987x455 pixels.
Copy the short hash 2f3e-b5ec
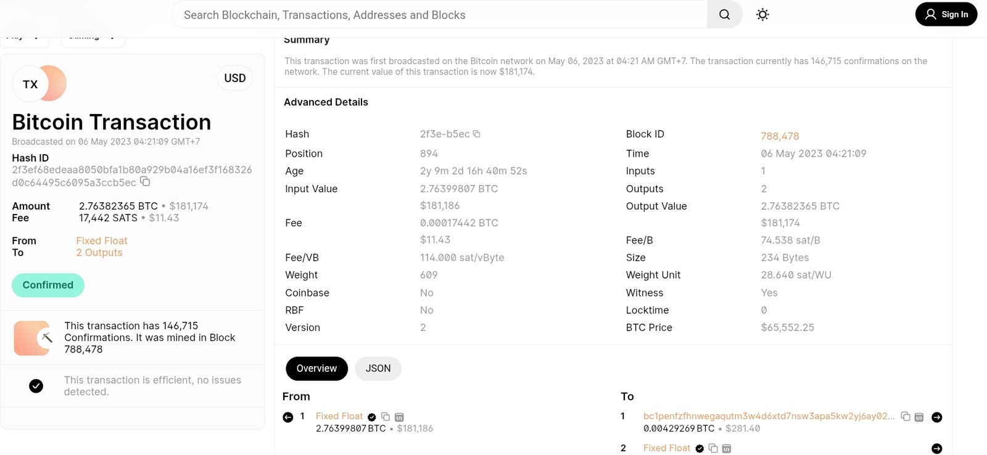coord(476,134)
